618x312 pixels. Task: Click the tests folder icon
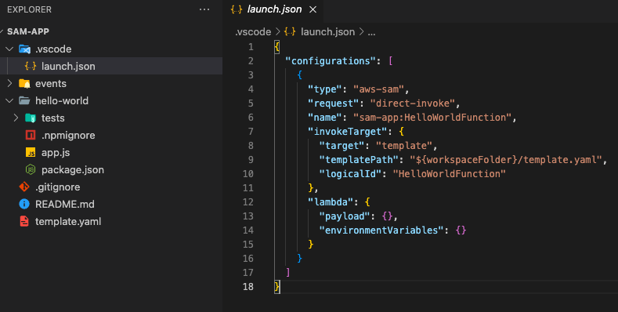click(x=31, y=118)
